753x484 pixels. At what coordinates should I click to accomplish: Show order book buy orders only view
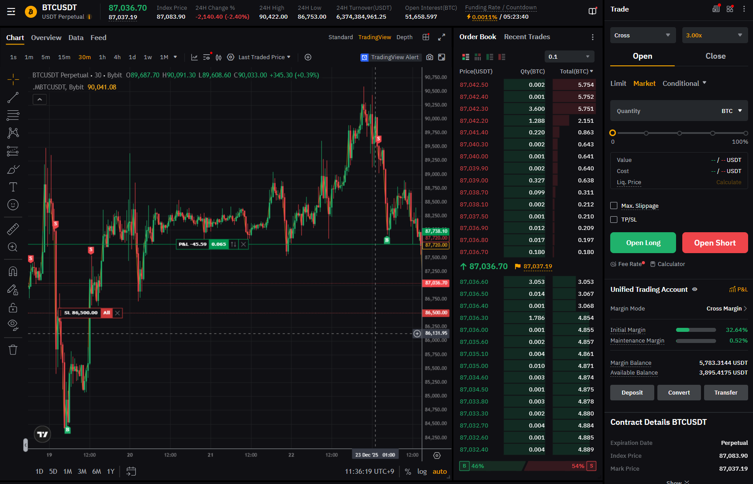490,57
